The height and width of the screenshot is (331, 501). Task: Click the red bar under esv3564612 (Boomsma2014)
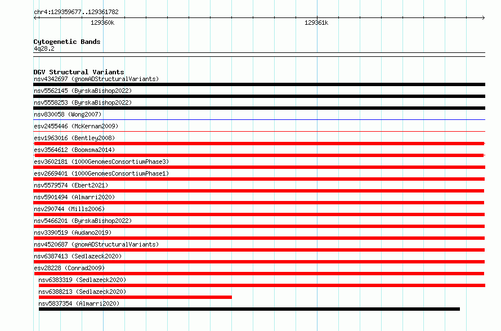(x=259, y=155)
